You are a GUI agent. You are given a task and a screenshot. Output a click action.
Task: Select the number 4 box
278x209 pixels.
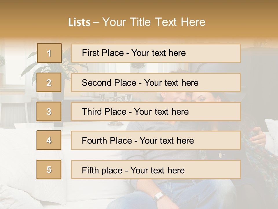tap(49, 140)
